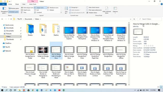The height and width of the screenshot is (92, 163).
Task: Open folder Options
Action: [115, 10]
